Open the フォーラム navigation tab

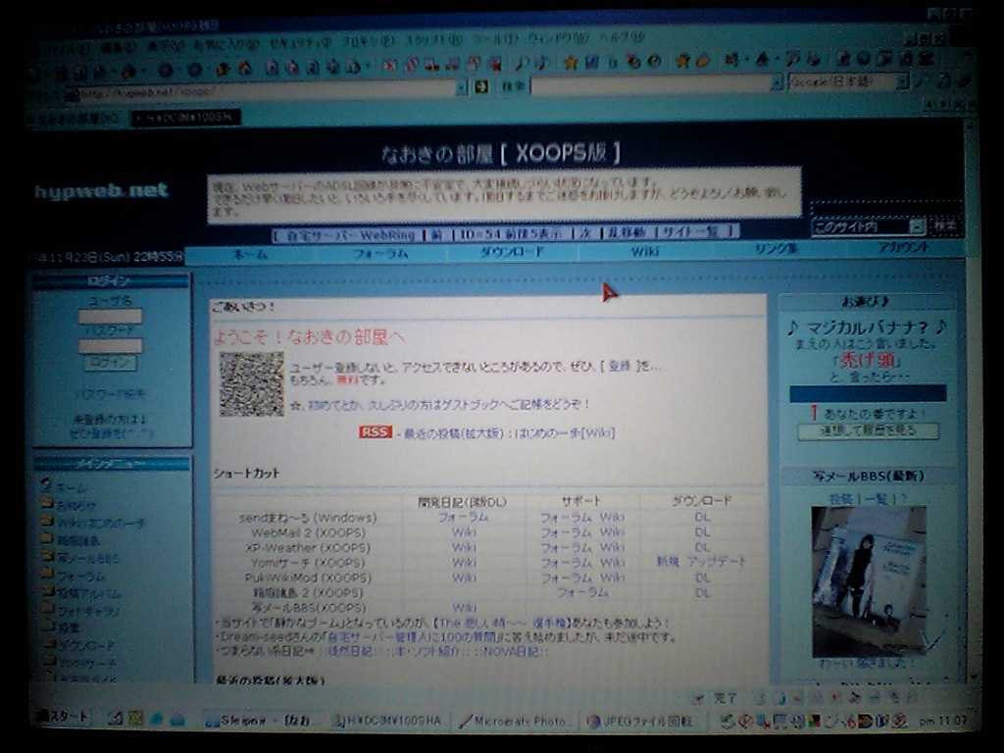(380, 253)
